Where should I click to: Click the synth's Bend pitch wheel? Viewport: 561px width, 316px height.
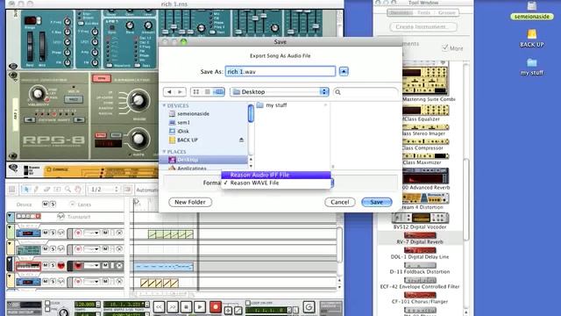coord(30,47)
